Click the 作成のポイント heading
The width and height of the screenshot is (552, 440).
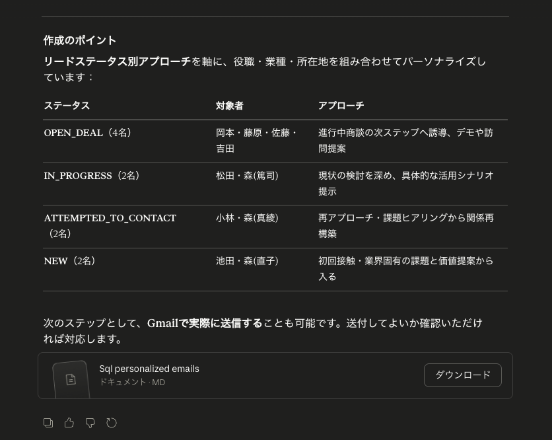pyautogui.click(x=79, y=40)
